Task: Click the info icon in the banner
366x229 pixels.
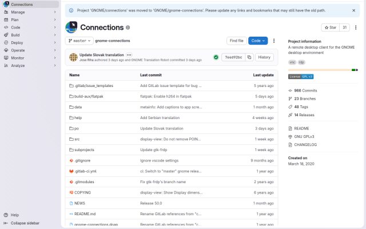Action: point(71,10)
